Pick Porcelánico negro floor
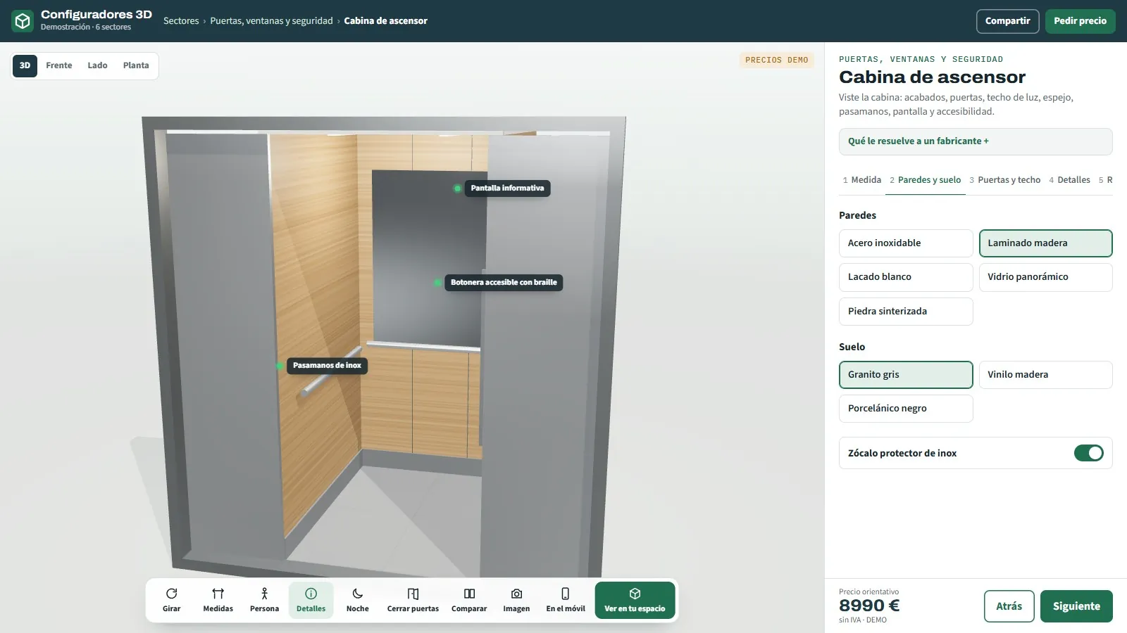The image size is (1127, 633). point(906,409)
